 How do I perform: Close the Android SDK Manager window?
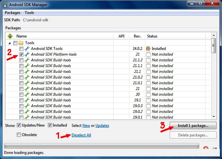pos(212,3)
